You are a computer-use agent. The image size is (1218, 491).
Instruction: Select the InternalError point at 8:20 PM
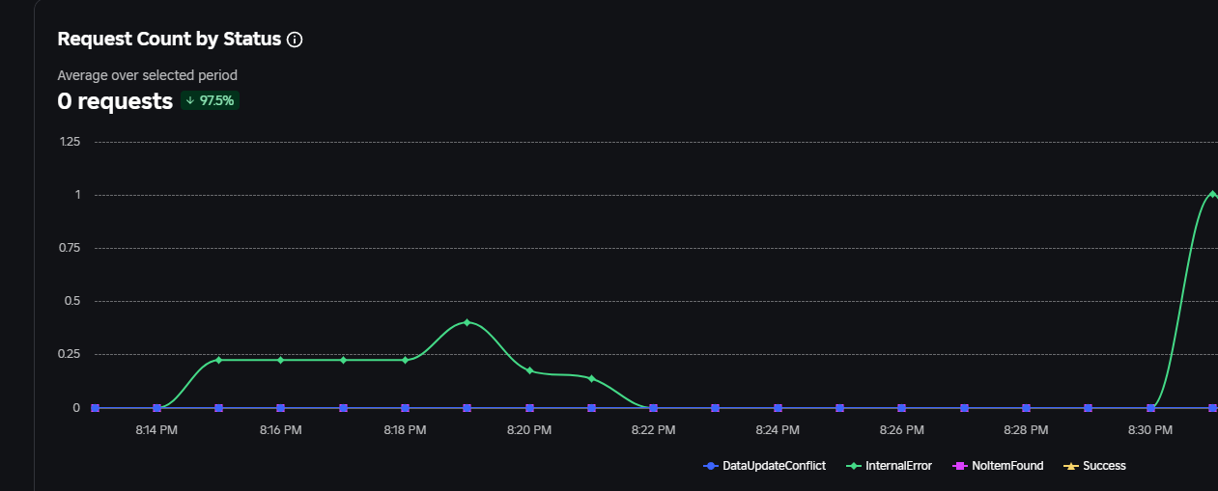[x=529, y=370]
